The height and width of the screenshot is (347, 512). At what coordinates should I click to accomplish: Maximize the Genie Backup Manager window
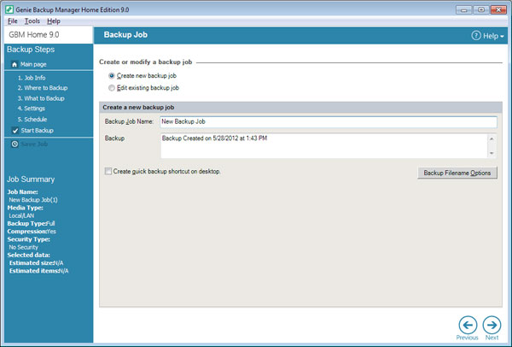click(x=481, y=10)
